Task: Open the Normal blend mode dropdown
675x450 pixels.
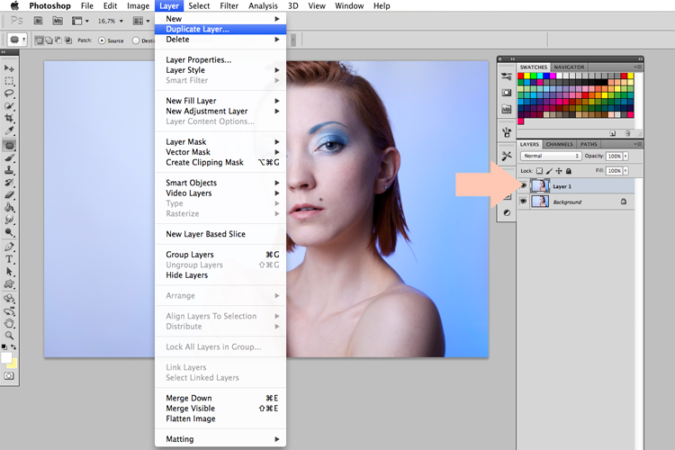Action: tap(551, 156)
